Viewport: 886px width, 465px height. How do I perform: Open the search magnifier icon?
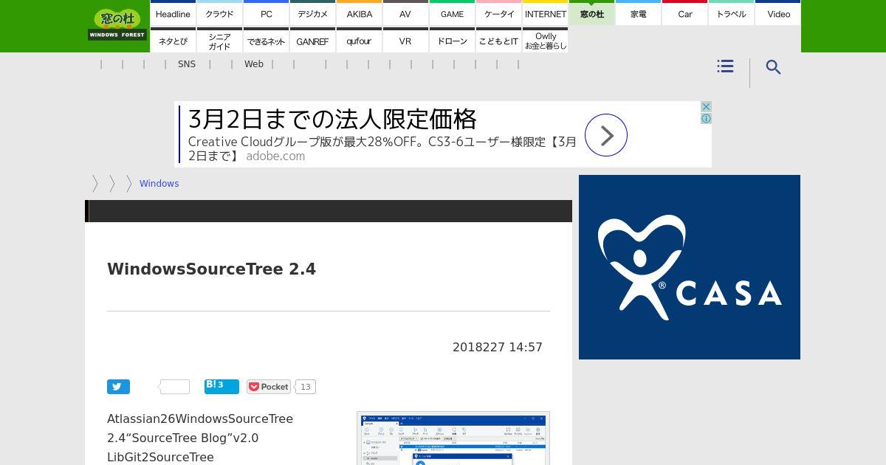tap(773, 67)
